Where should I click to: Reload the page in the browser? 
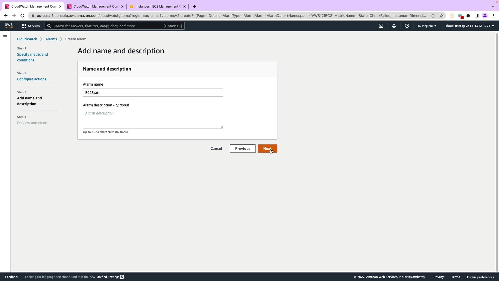[22, 16]
